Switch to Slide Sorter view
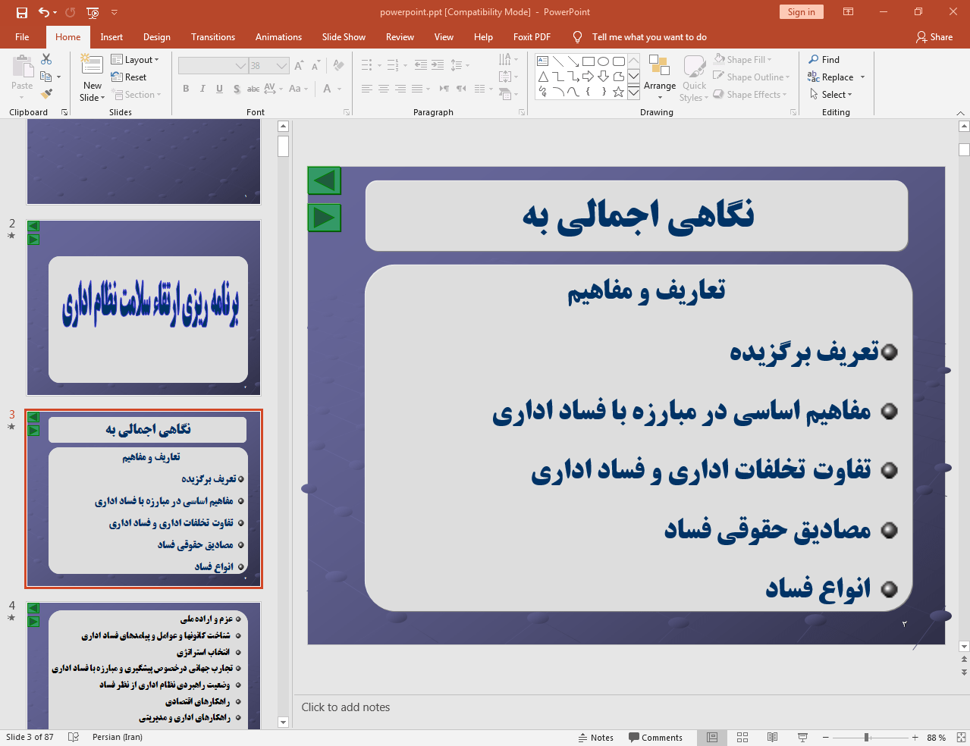 coord(742,737)
